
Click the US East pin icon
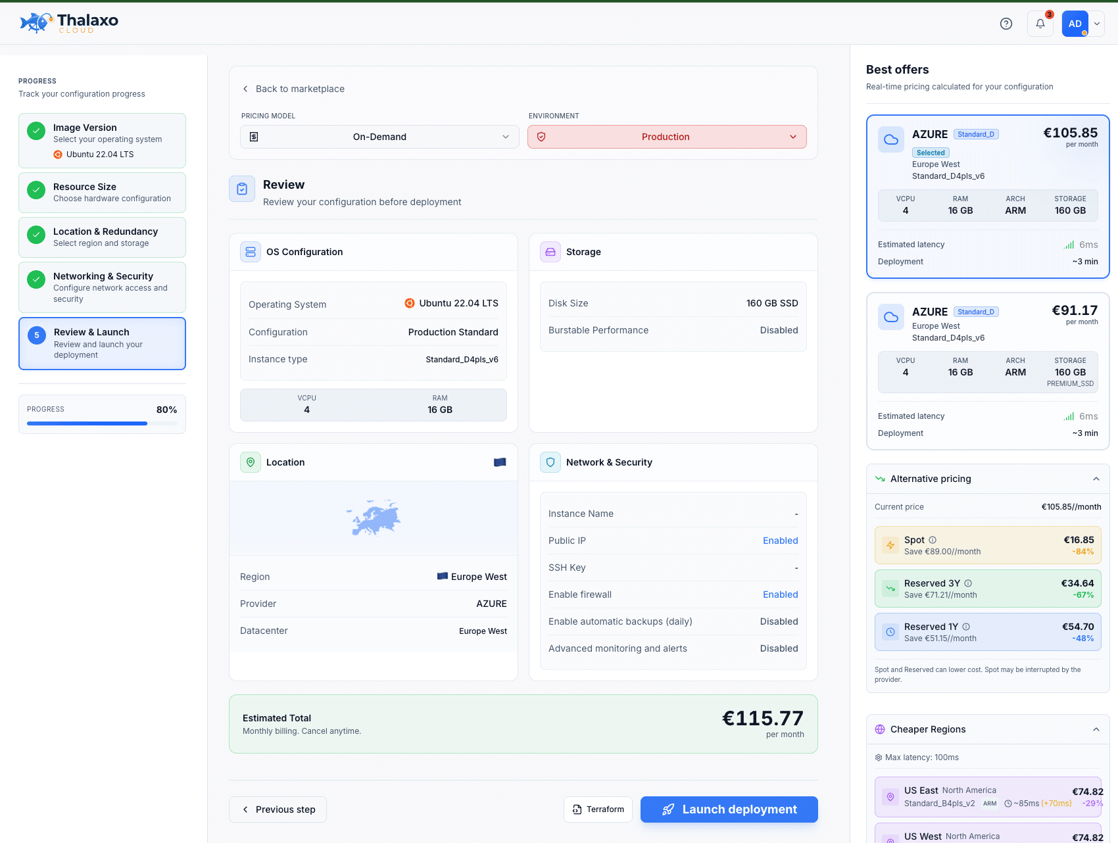click(x=890, y=797)
